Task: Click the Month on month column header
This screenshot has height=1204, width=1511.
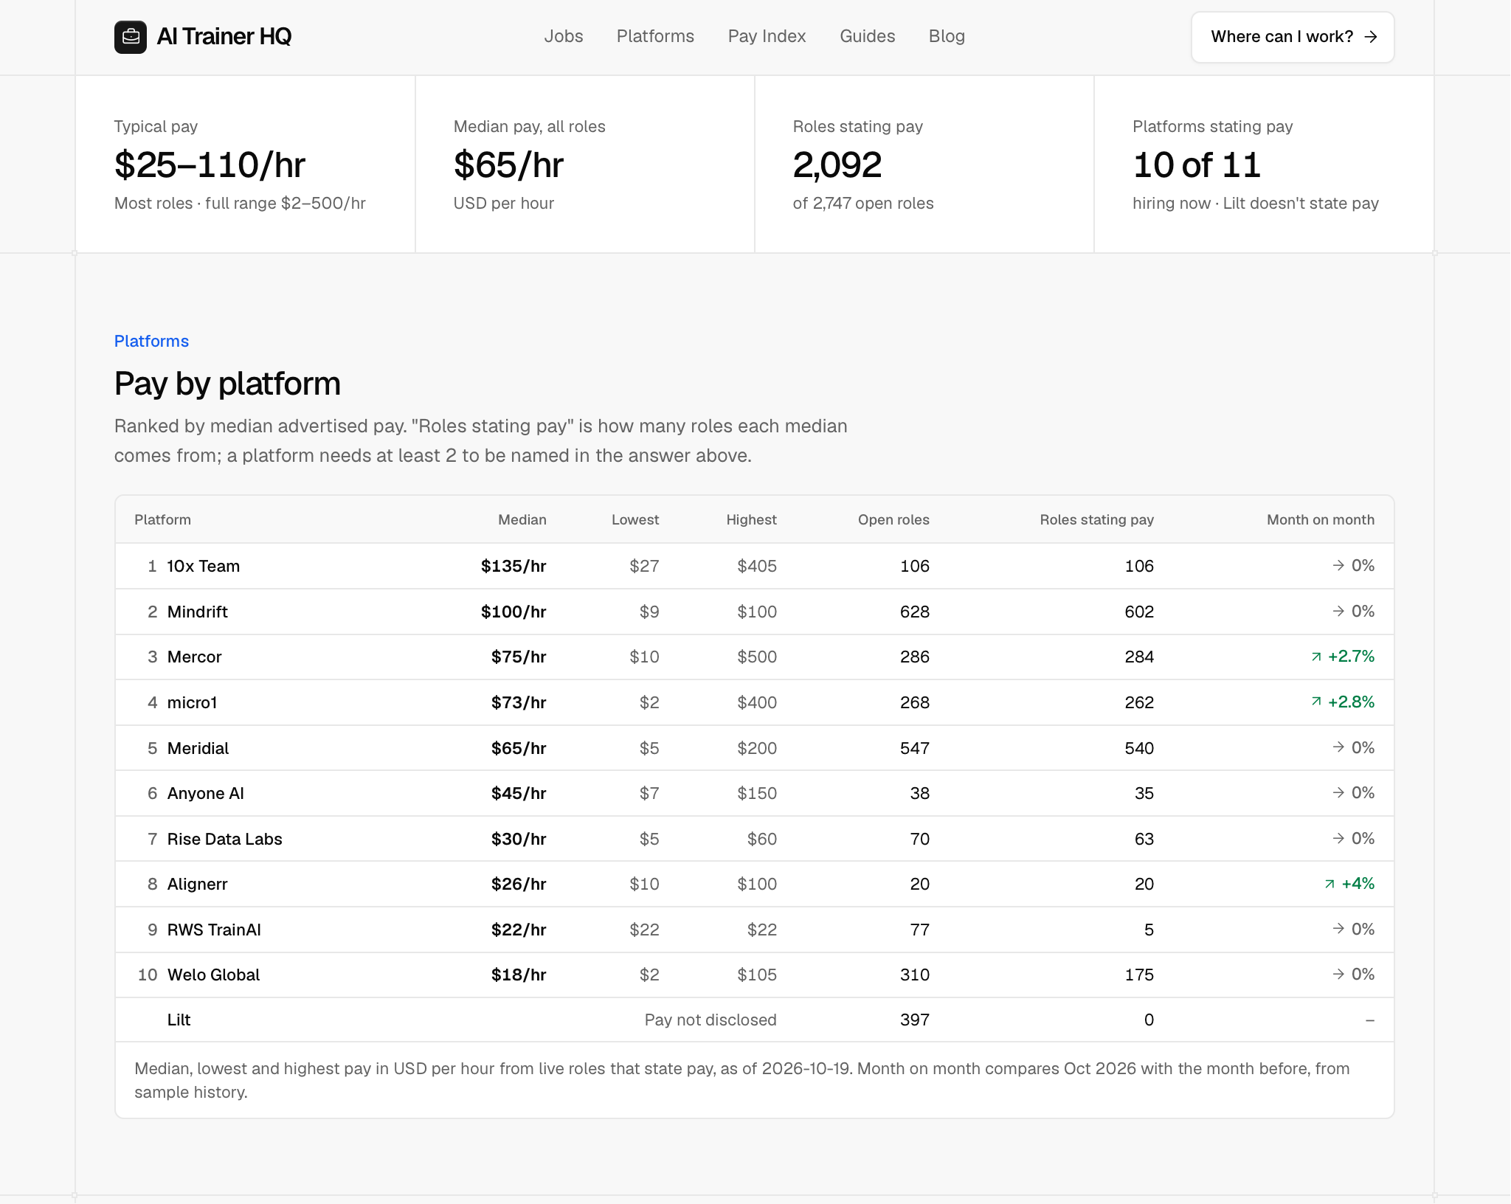Action: [x=1321, y=519]
